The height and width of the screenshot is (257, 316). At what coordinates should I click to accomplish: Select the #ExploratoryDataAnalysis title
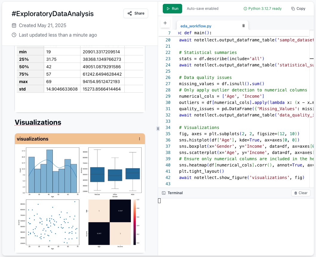[x=52, y=14]
